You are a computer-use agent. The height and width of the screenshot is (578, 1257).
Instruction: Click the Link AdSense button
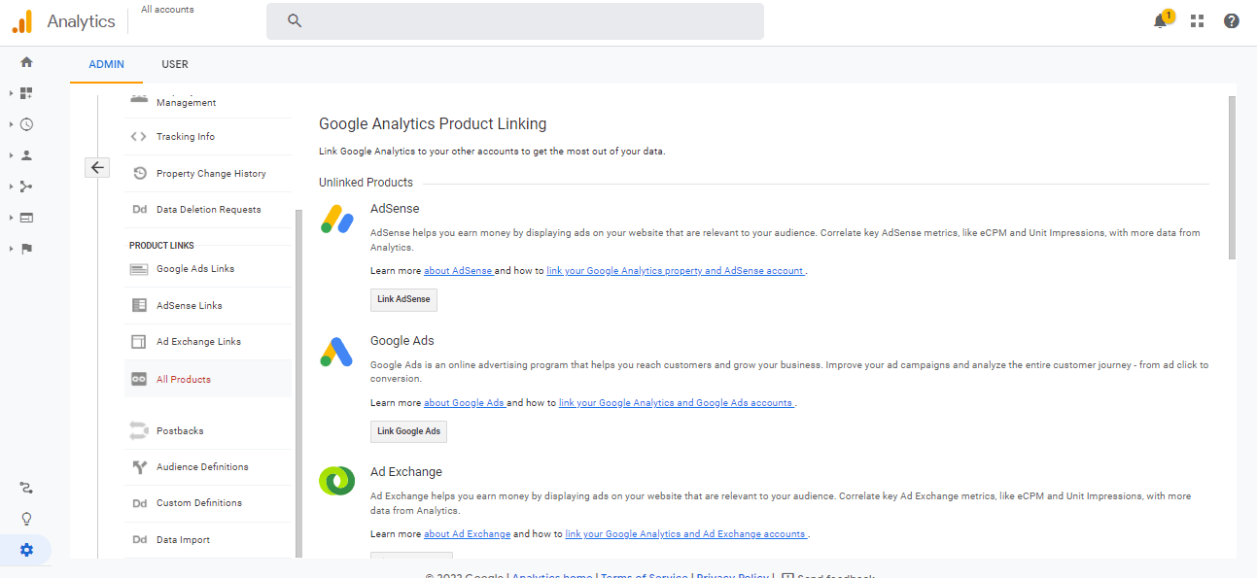click(x=403, y=299)
